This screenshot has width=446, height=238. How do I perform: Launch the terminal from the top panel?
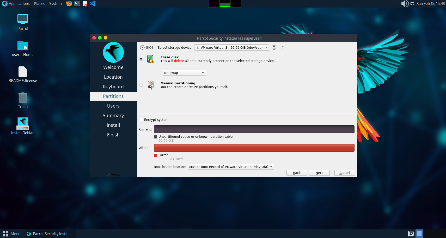coord(77,4)
